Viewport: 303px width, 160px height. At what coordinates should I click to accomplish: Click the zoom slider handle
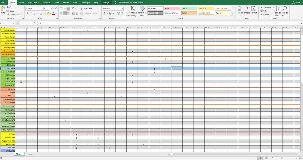click(282, 158)
